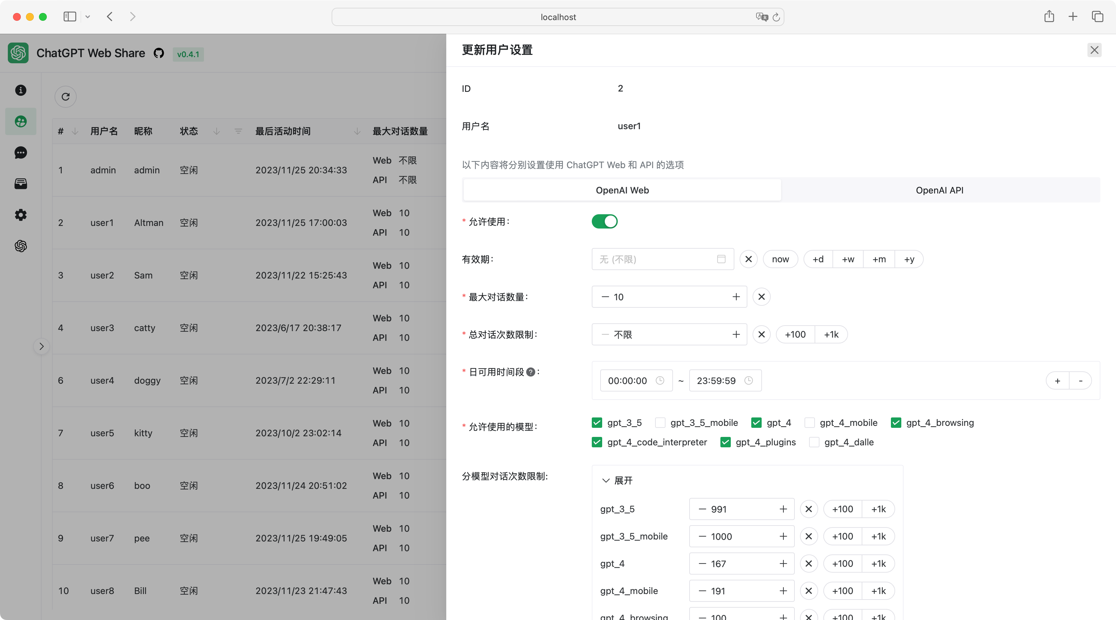Increase max conversation count with plus

point(736,297)
